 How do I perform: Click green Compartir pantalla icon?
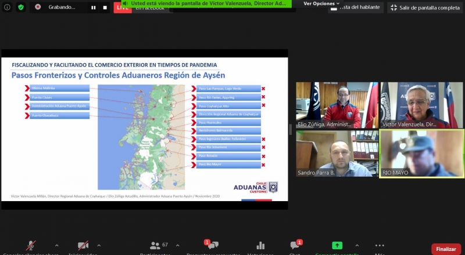(337, 245)
